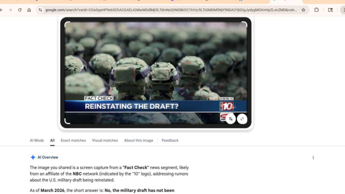
Task: Click the AI Overview sparkle icon
Action: click(33, 157)
